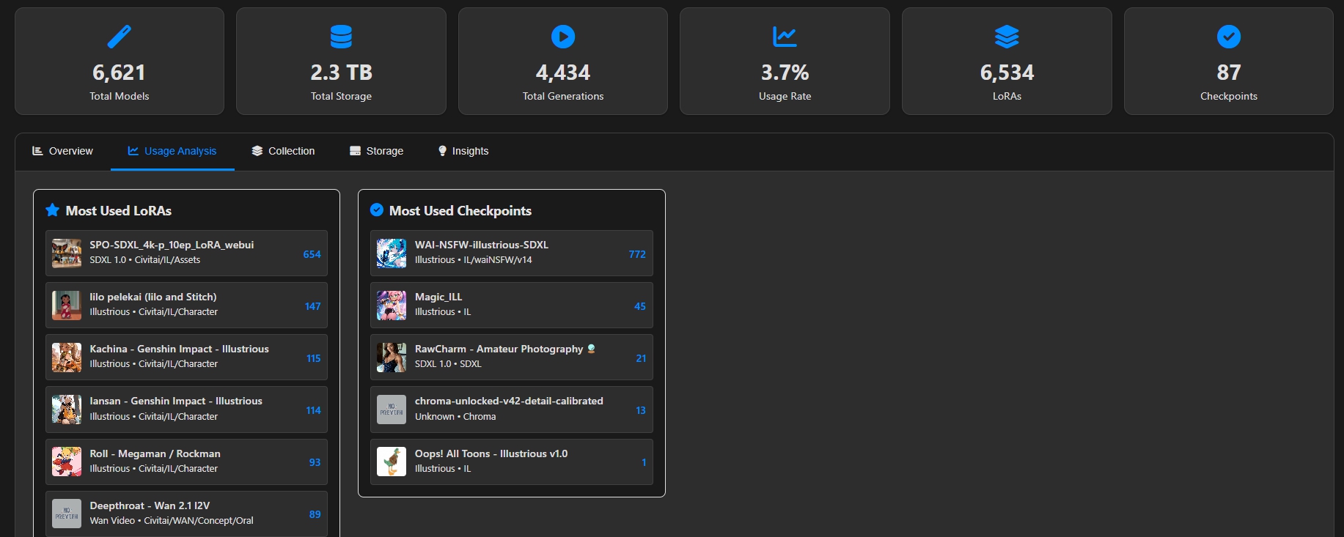Select chroma-unlocked-v42-detail-calibrated title
Viewport: 1344px width, 537px height.
coord(509,401)
